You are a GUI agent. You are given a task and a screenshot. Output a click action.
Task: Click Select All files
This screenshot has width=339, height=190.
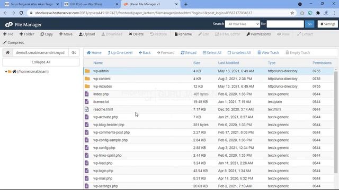point(212,53)
